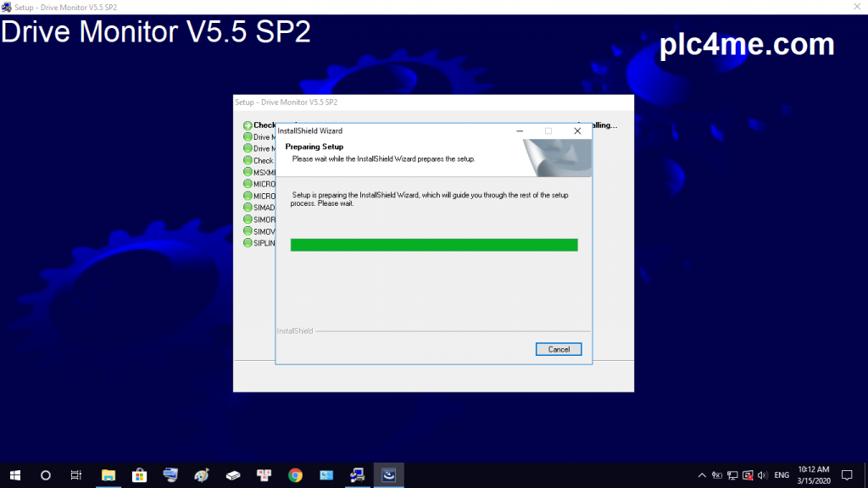
Task: Open Task View from the taskbar
Action: click(76, 475)
